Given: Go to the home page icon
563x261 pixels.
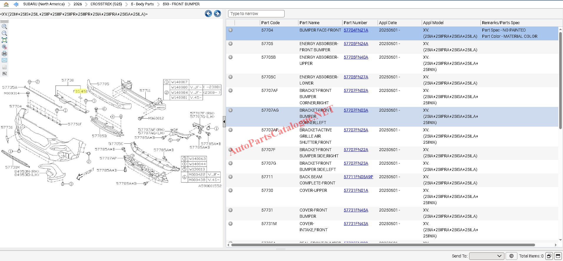Looking at the screenshot, I should tap(6, 4).
